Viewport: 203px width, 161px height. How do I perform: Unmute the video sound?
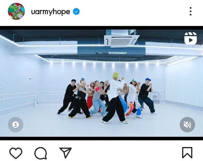187,125
